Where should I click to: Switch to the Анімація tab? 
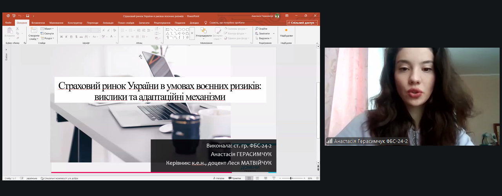pyautogui.click(x=108, y=23)
